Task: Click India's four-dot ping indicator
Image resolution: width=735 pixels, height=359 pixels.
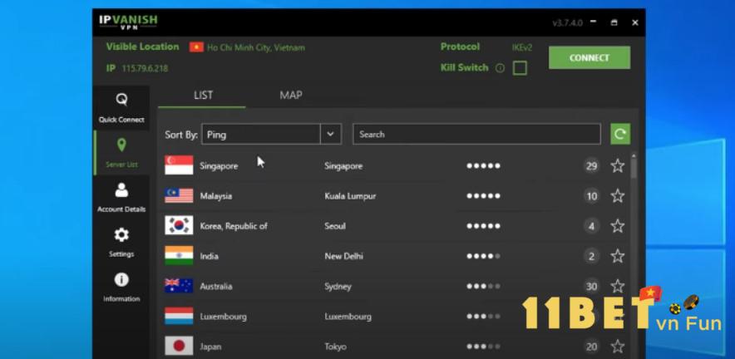Action: click(x=483, y=256)
